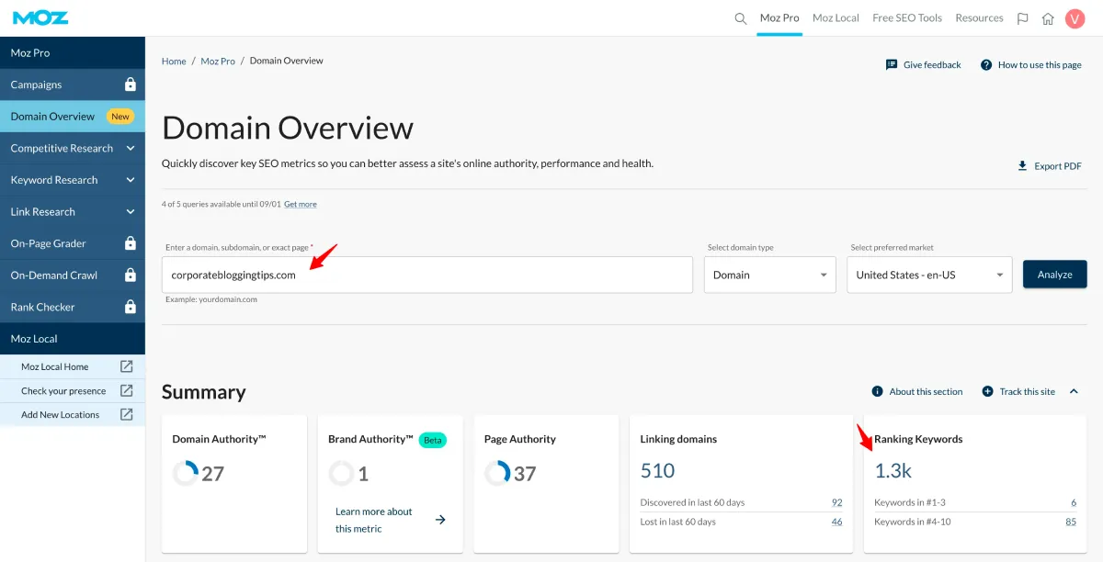Click the Analyze button

[1055, 275]
